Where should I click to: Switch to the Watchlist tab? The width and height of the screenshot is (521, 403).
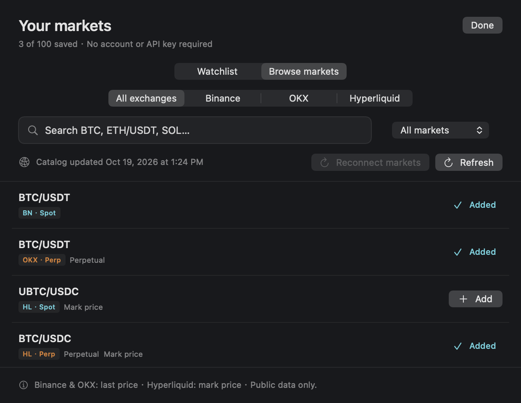click(218, 71)
